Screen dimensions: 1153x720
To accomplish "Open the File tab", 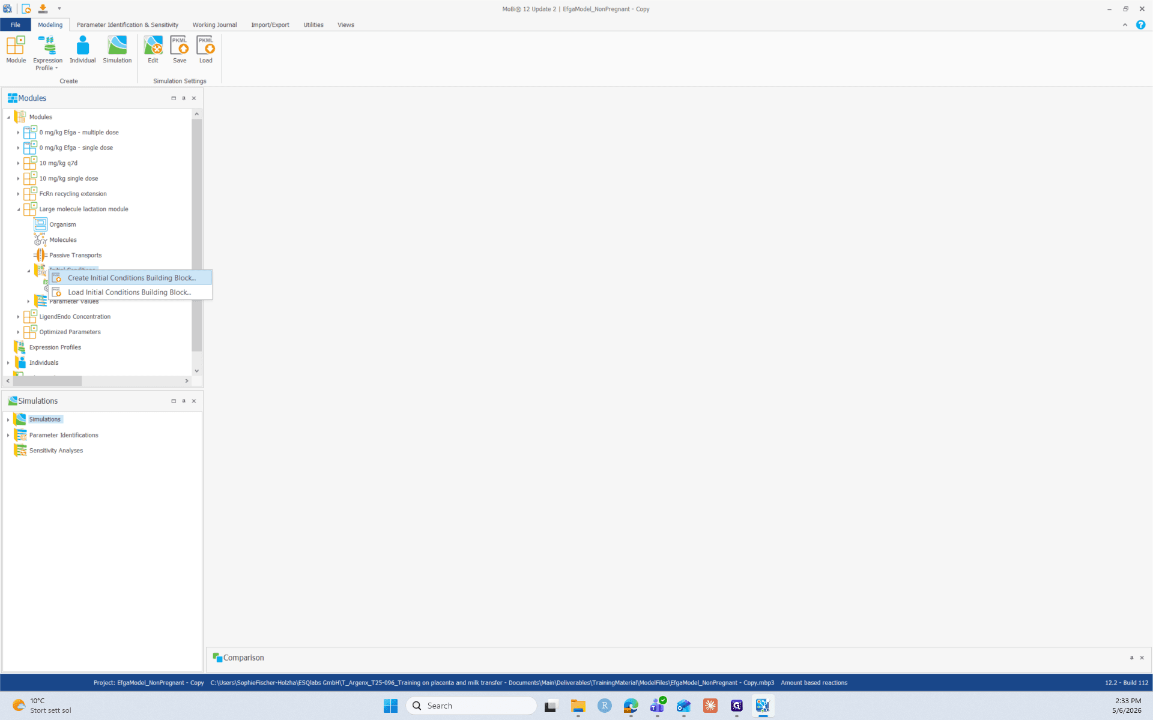I will click(x=16, y=25).
